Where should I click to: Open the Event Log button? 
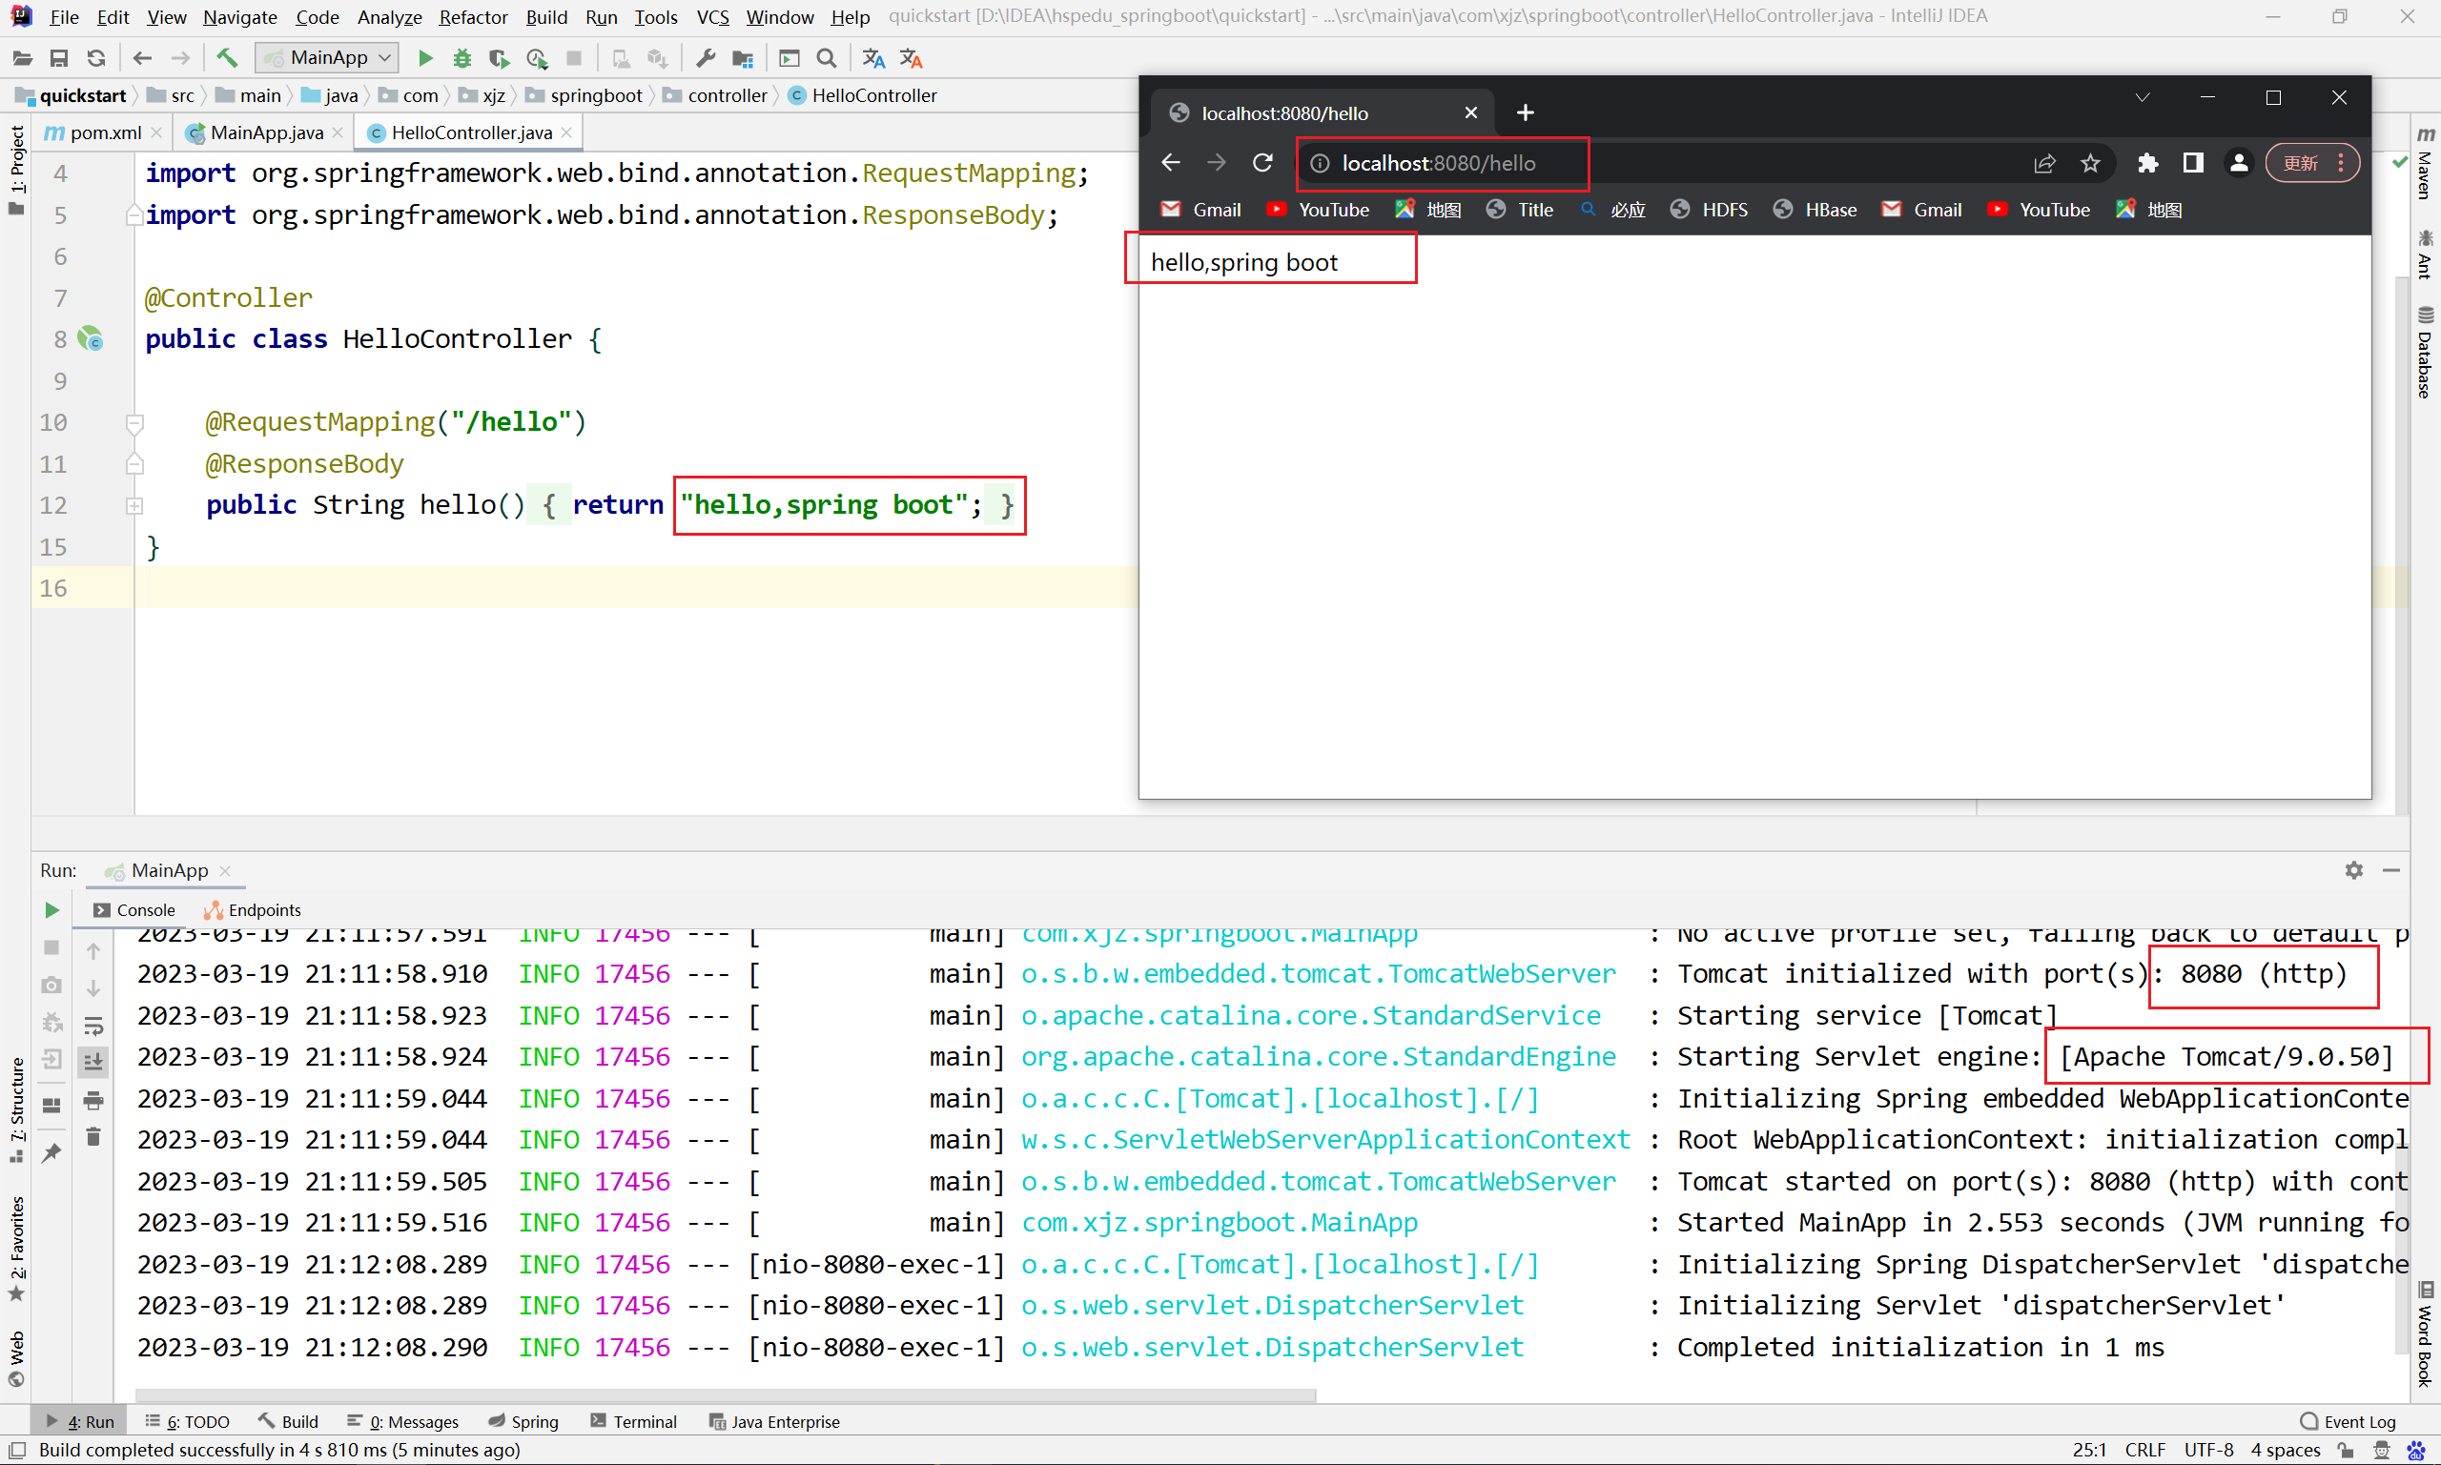click(x=2348, y=1420)
